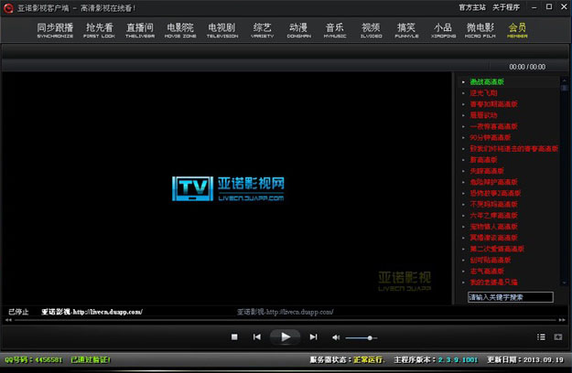Click the fast-forward arrows on the seek bar

coord(562,320)
